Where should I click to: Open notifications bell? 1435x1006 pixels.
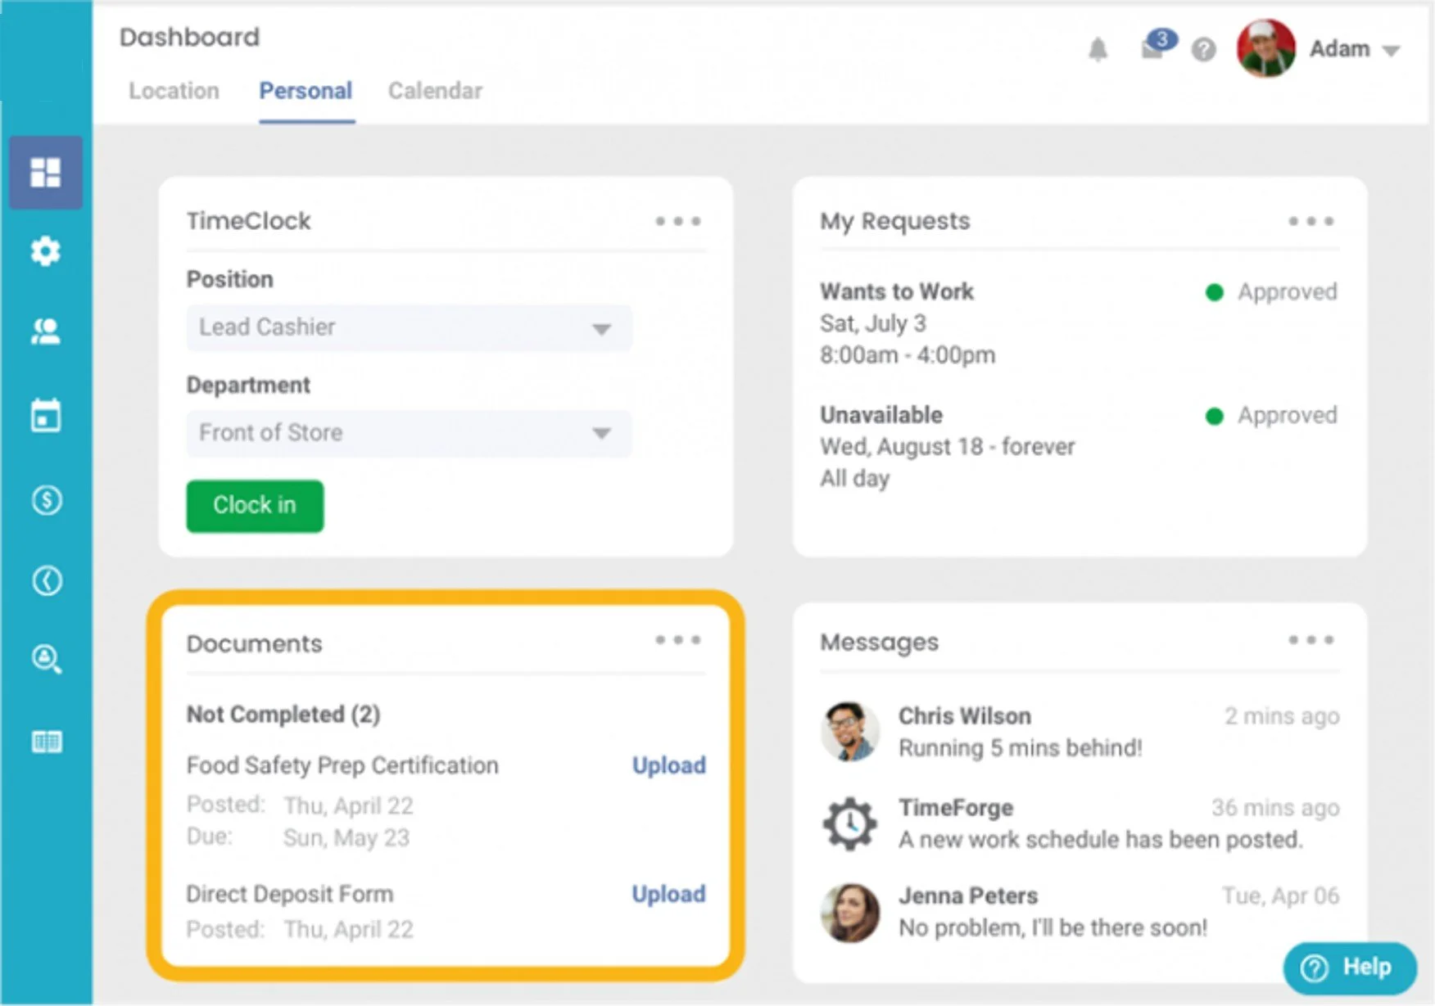(x=1098, y=50)
